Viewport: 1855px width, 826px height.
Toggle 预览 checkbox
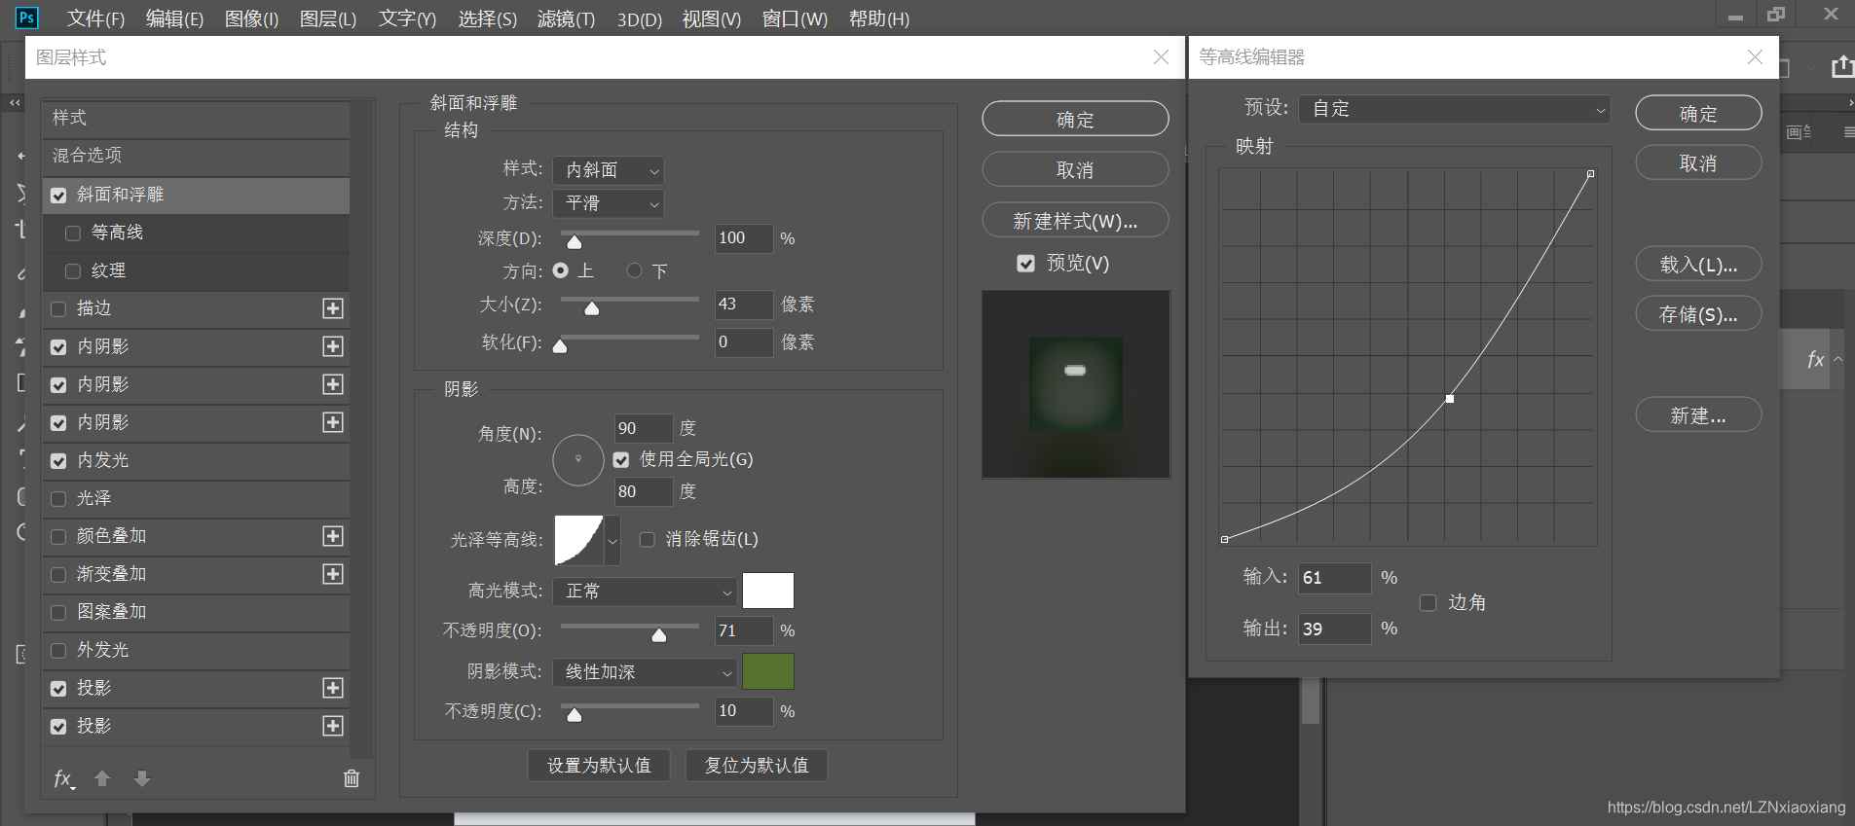1025,264
